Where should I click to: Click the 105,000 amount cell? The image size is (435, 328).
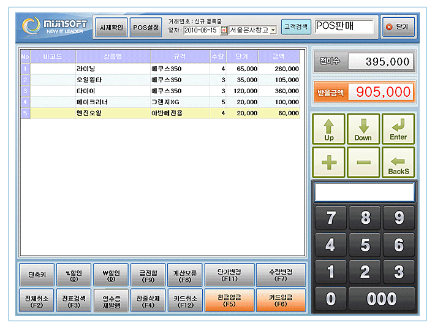coord(279,80)
